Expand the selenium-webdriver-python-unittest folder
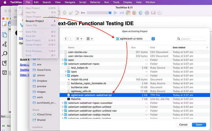Viewport: 212px width, 131px height. coord(63,107)
